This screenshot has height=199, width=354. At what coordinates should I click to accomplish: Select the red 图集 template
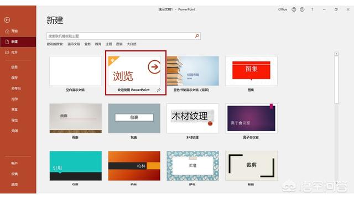(x=251, y=71)
